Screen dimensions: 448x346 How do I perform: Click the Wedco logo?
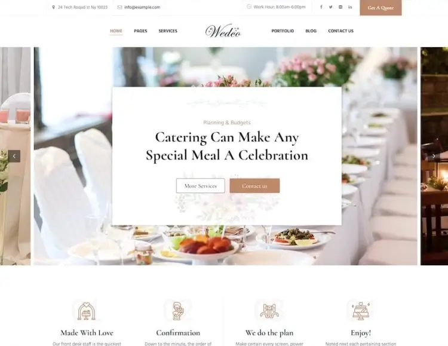coord(223,31)
